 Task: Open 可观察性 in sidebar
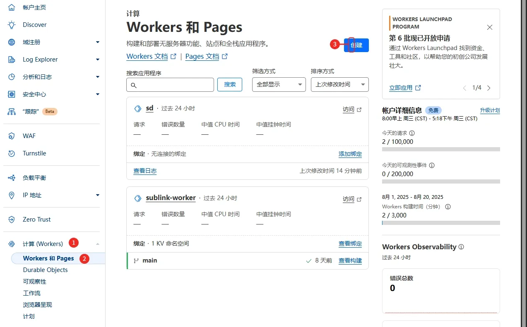coord(34,282)
